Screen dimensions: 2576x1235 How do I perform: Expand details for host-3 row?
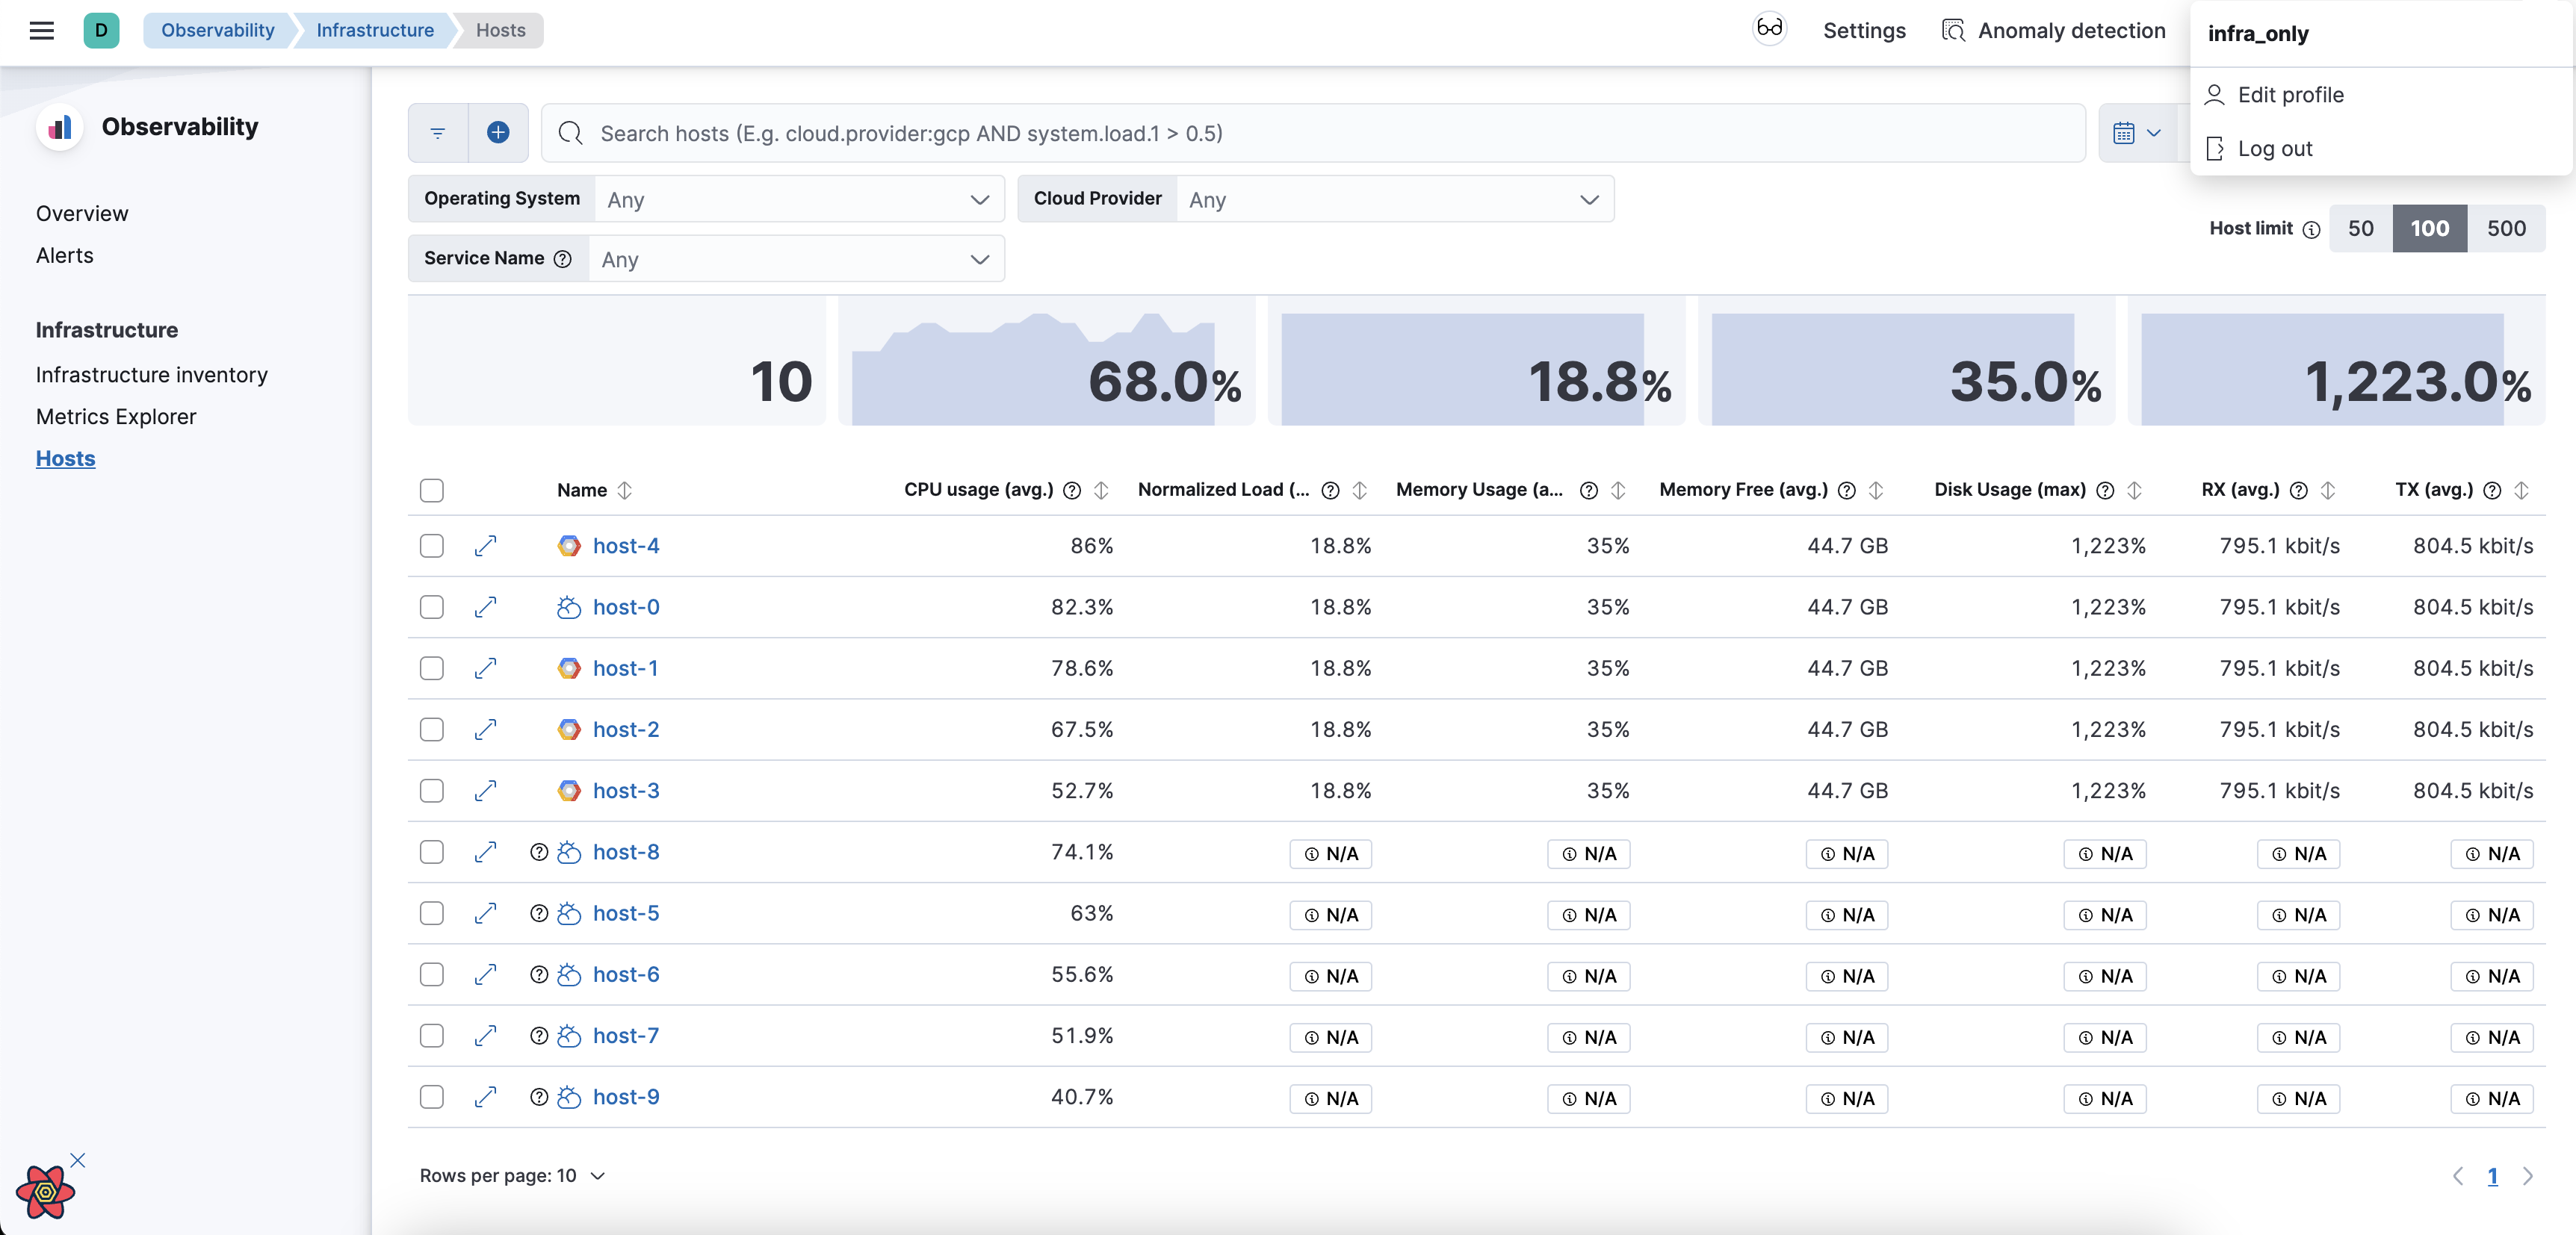(486, 791)
